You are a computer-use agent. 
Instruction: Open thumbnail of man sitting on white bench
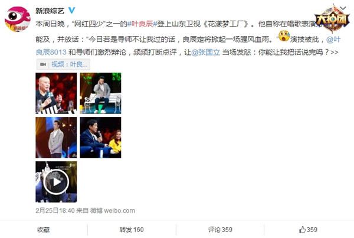pyautogui.click(x=100, y=93)
